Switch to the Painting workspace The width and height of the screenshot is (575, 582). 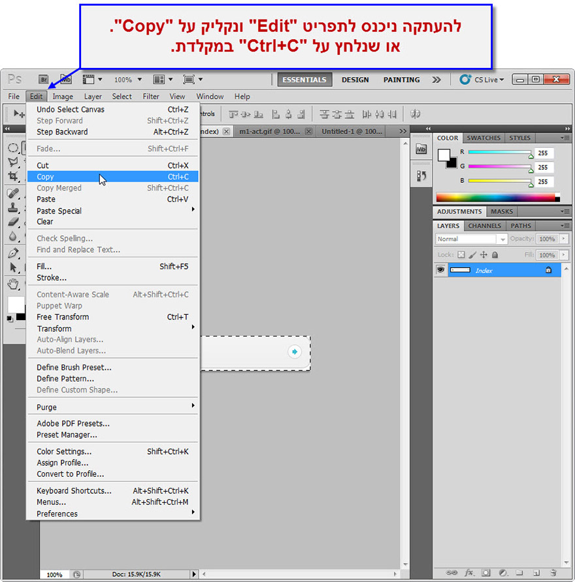402,80
